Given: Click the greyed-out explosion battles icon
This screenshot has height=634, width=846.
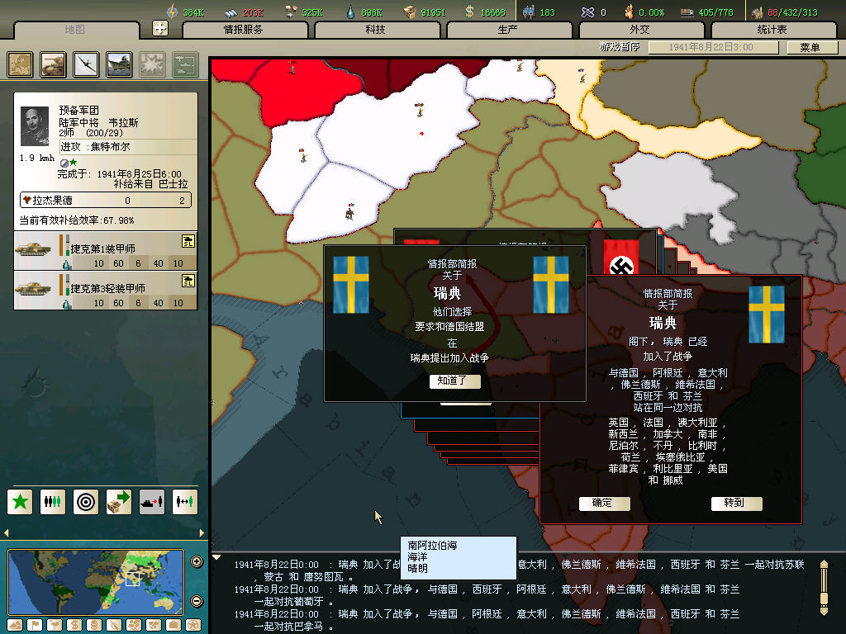Looking at the screenshot, I should [152, 64].
